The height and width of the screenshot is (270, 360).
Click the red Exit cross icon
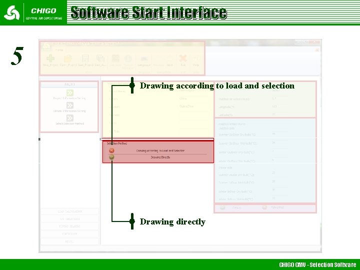pos(183,58)
